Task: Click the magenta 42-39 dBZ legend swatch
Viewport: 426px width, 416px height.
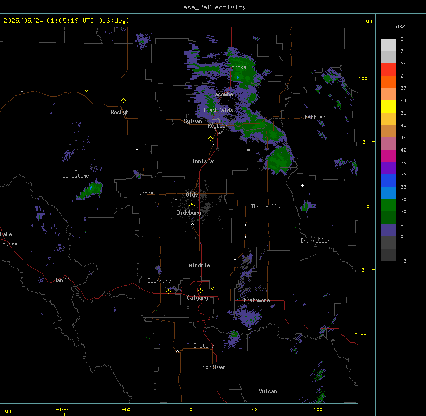Action: (x=388, y=156)
